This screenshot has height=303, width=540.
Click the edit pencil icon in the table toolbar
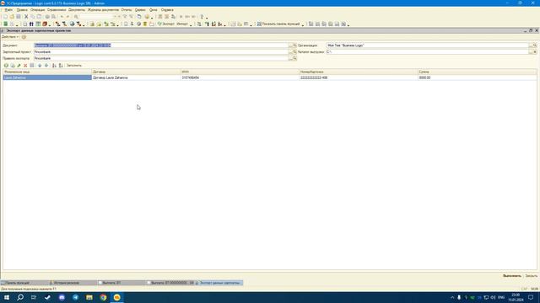pyautogui.click(x=19, y=66)
